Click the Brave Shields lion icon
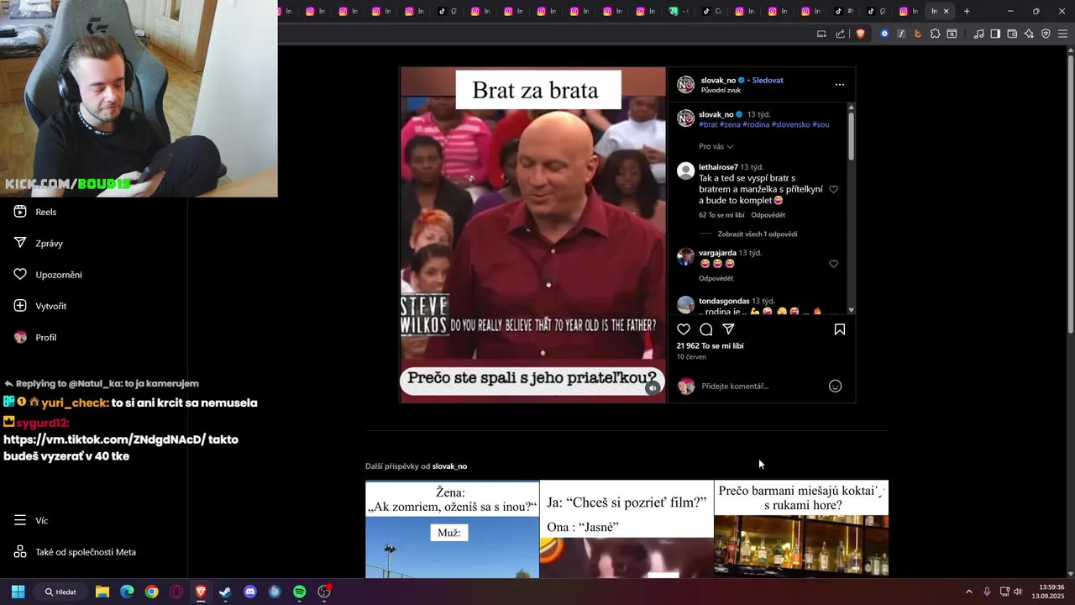The image size is (1075, 605). [860, 34]
